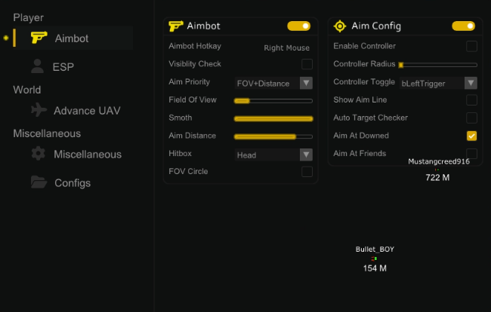Click the crosshair icon beside Aim Config
This screenshot has width=491, height=312.
340,26
